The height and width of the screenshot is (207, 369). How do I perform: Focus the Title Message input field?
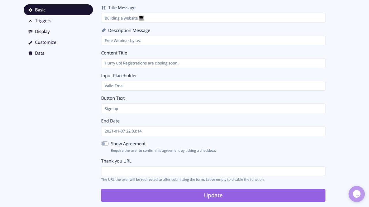coord(213,18)
